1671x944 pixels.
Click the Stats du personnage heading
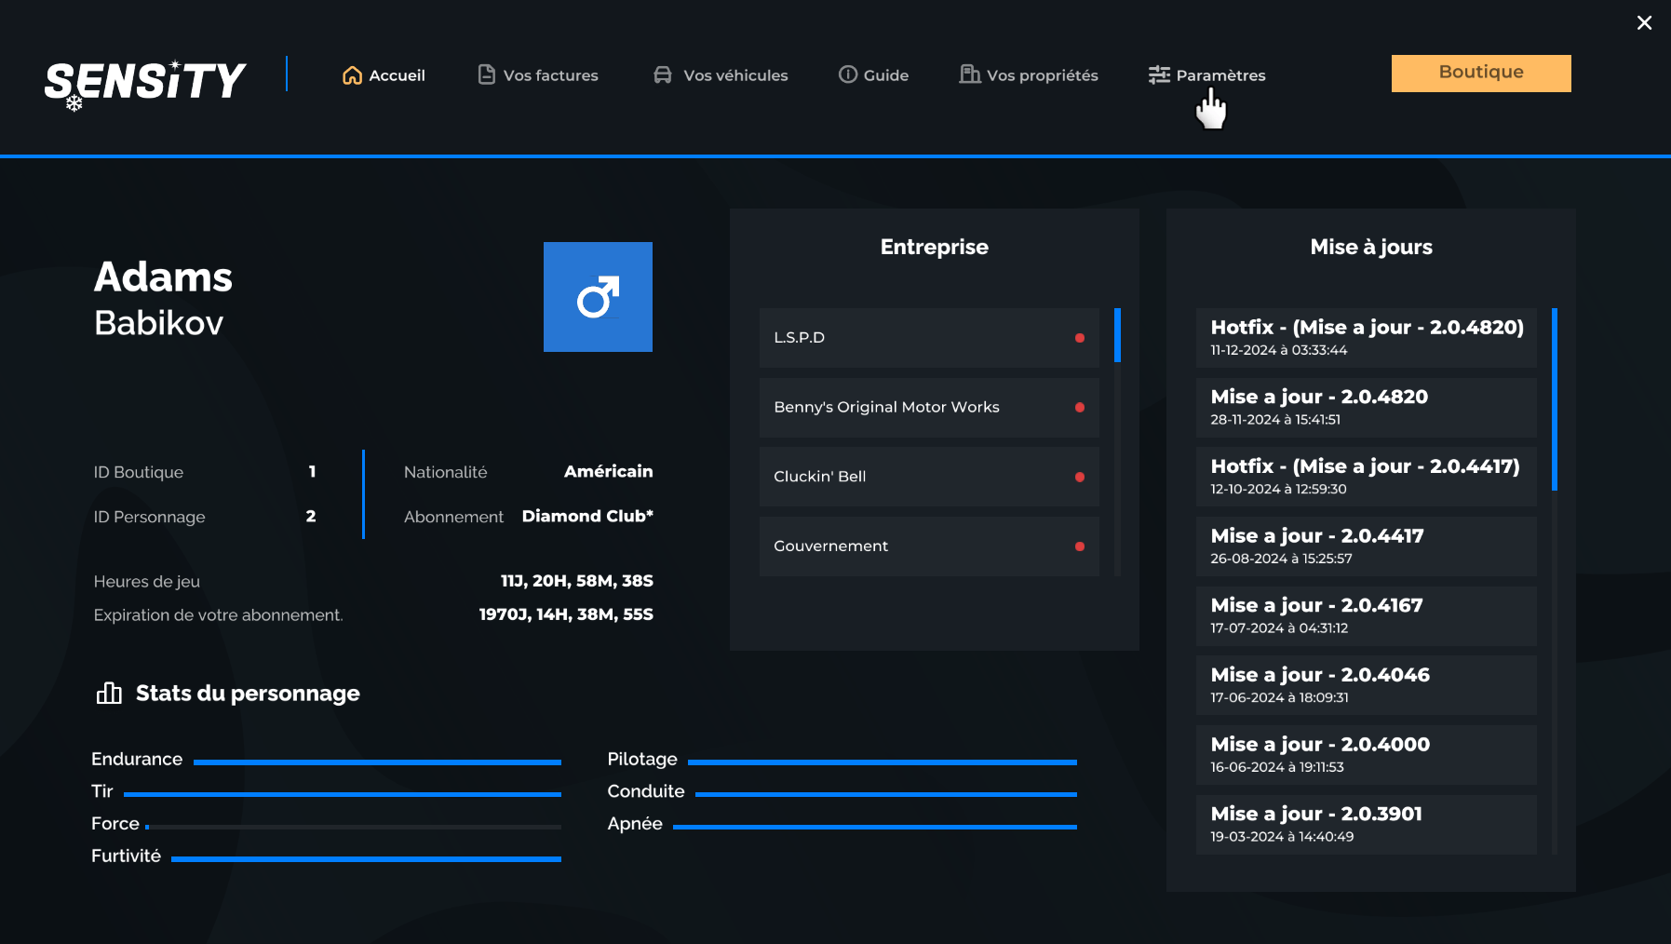248,694
